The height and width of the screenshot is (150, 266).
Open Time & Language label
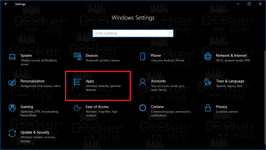pyautogui.click(x=230, y=81)
